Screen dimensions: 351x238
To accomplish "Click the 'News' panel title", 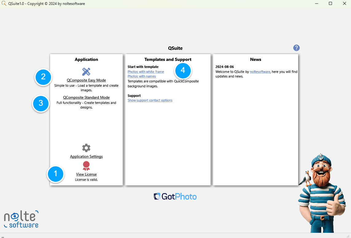I will [255, 59].
